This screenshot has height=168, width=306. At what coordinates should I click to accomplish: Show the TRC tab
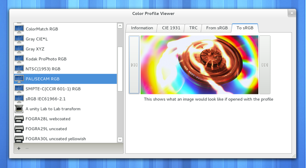[193, 28]
